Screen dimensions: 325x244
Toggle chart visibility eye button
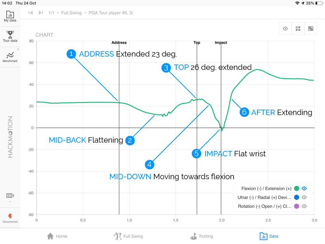point(285,29)
